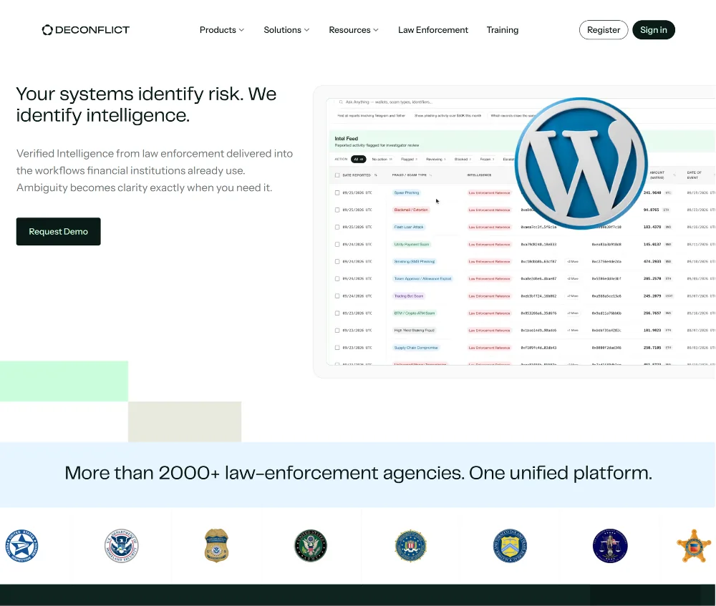Viewport: 716px width, 606px height.
Task: Click the Blackmail / Extortion tag
Action: tap(411, 210)
